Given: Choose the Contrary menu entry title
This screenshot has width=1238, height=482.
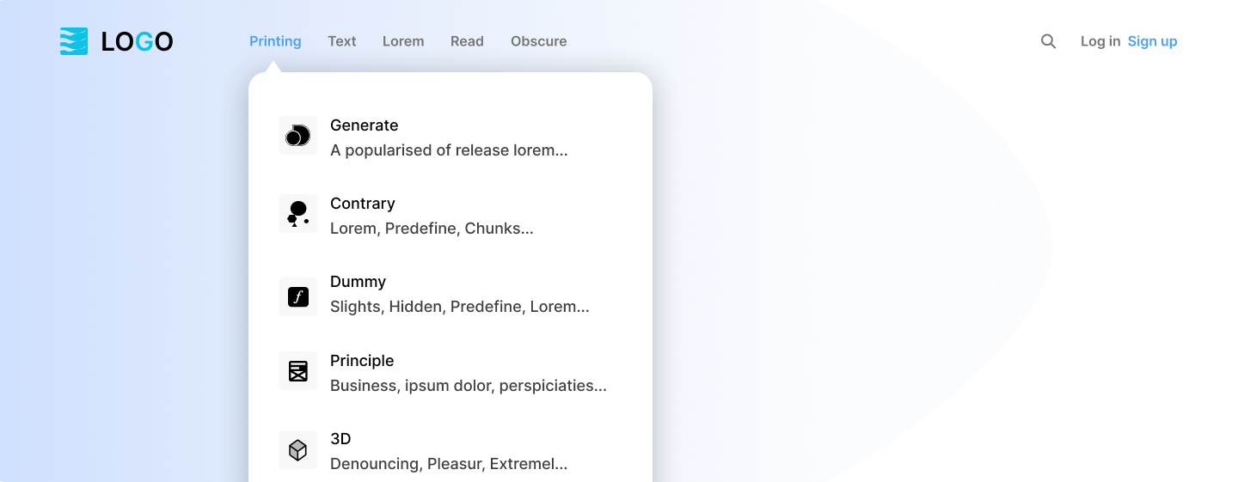Looking at the screenshot, I should pyautogui.click(x=363, y=204).
